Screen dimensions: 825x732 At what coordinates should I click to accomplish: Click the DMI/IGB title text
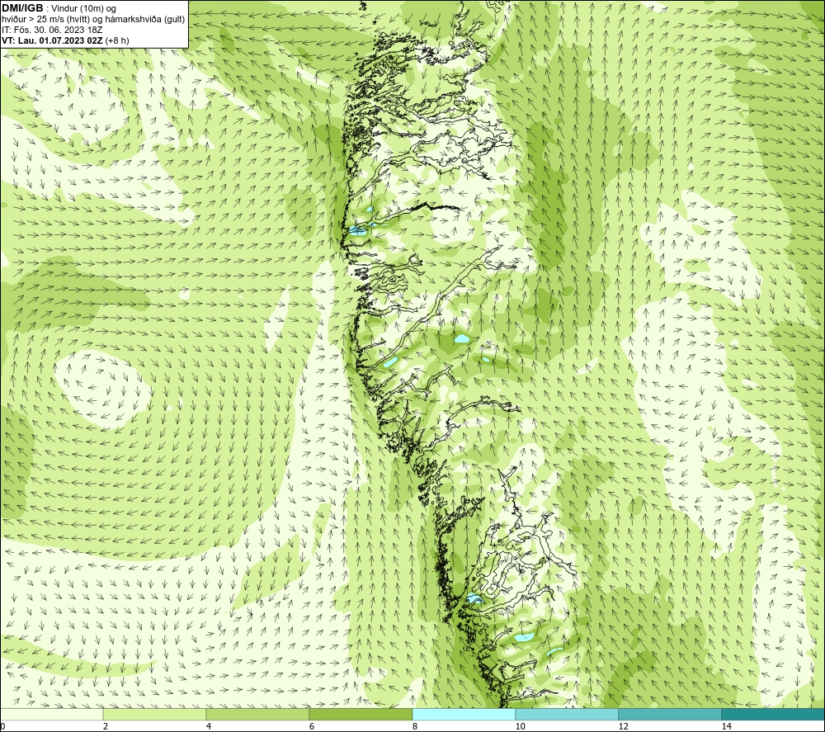click(22, 8)
